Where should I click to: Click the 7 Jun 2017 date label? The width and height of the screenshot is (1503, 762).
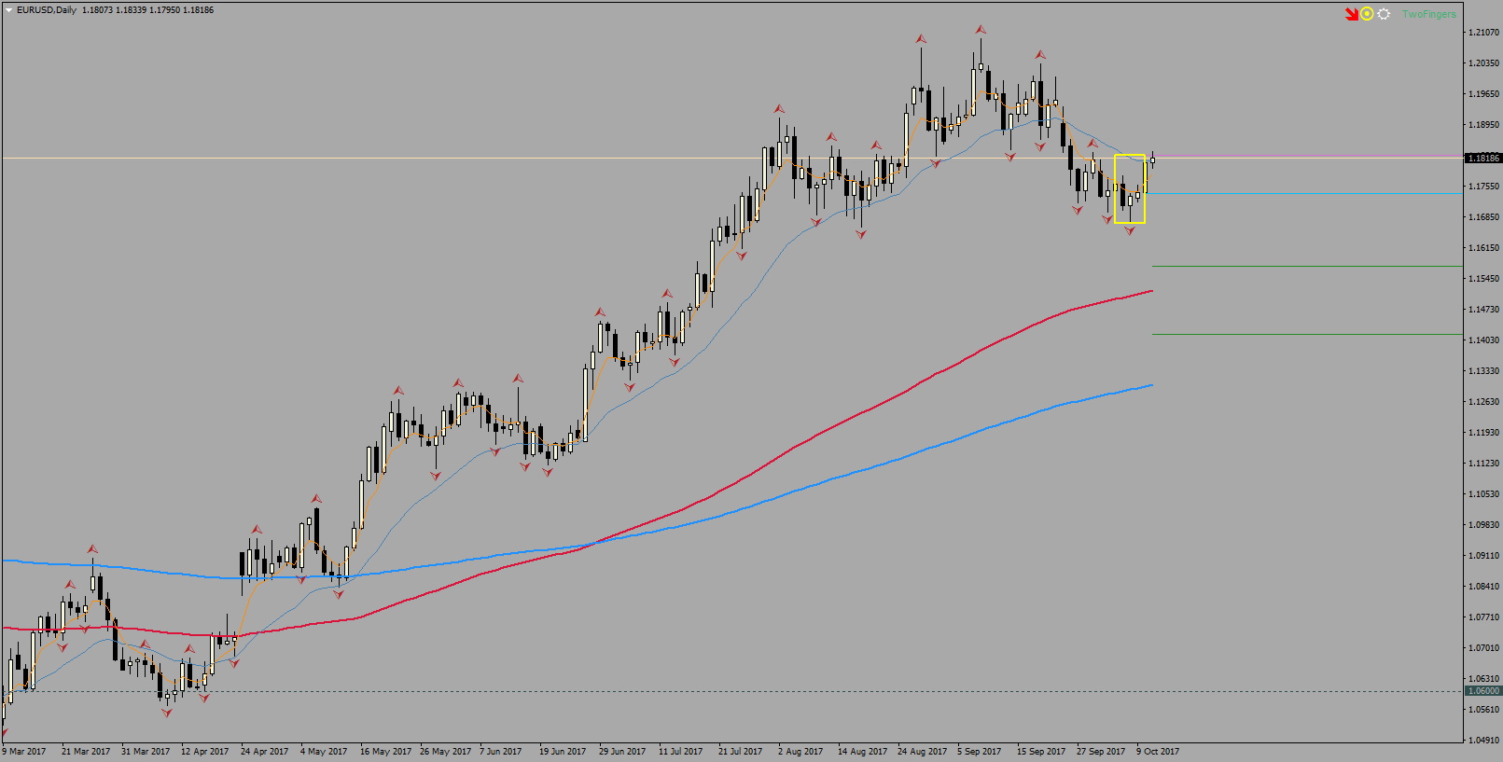click(501, 752)
